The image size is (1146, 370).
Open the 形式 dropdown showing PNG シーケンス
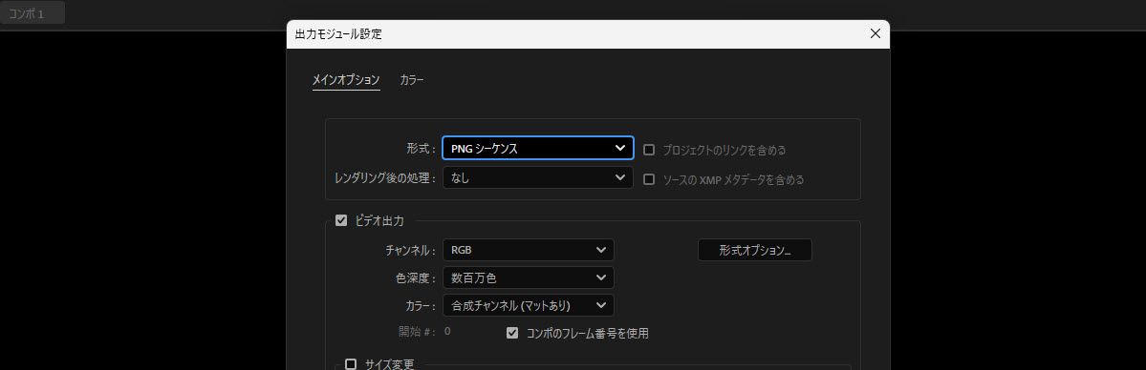pyautogui.click(x=537, y=148)
